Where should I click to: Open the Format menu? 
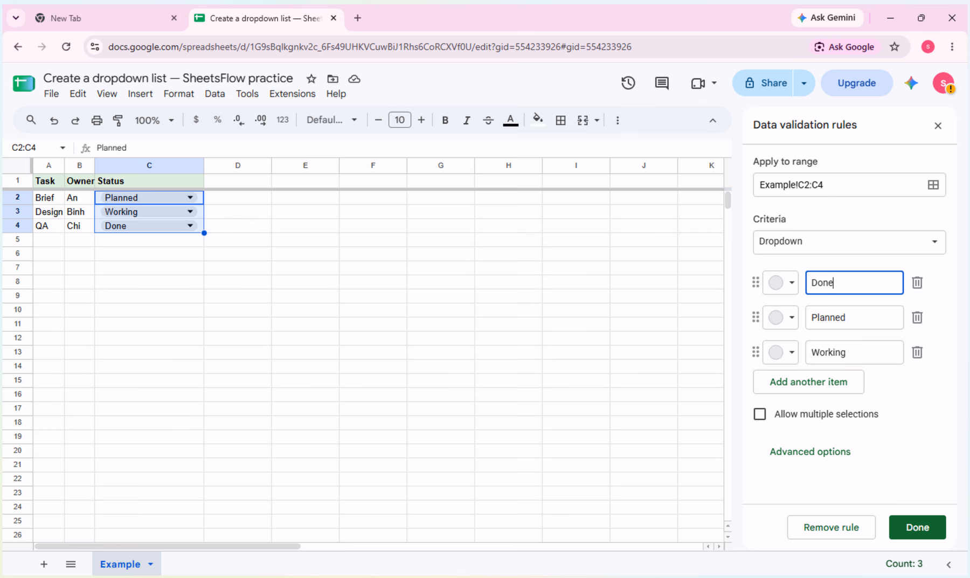(x=178, y=94)
